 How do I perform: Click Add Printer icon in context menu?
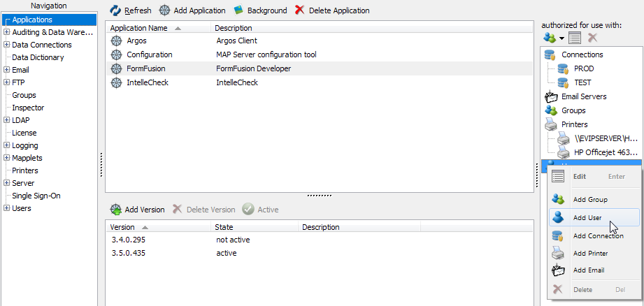coord(558,253)
